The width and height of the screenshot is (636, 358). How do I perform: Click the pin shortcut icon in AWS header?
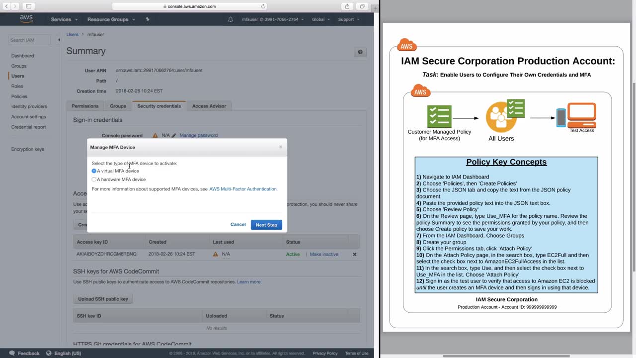click(x=147, y=19)
